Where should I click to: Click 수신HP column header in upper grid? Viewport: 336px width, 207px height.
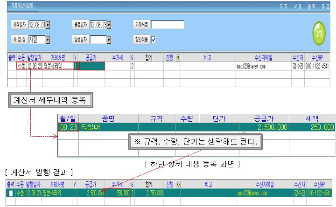pyautogui.click(x=317, y=58)
